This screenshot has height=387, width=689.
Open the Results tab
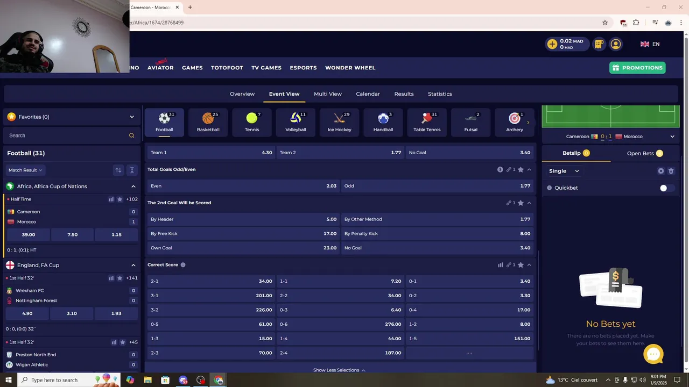click(x=404, y=94)
